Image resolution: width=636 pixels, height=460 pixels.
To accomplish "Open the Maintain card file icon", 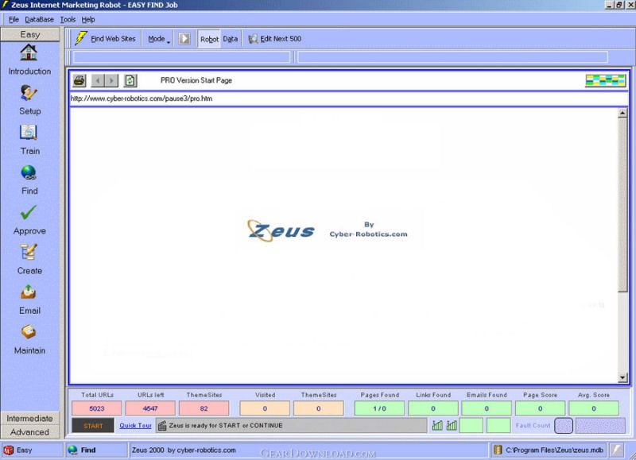I will (x=29, y=332).
